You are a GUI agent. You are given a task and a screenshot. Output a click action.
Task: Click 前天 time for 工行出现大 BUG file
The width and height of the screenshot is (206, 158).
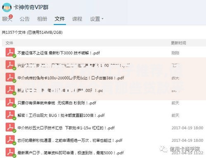pos(175,116)
